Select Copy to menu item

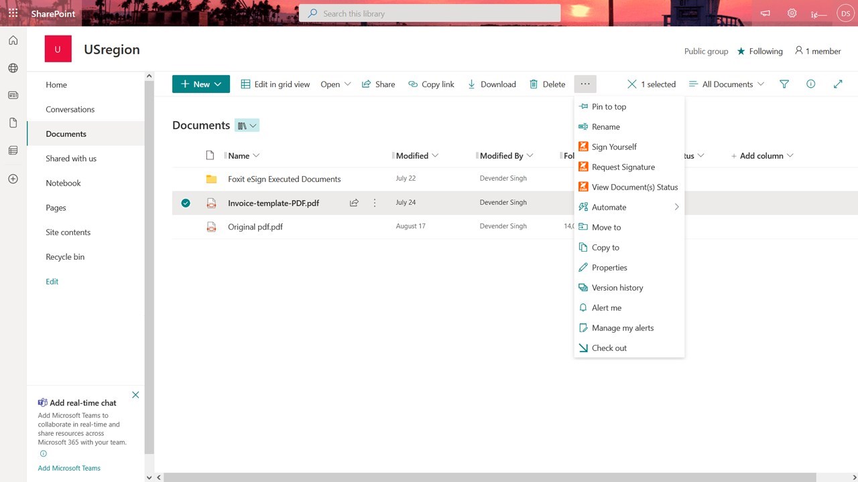tap(629, 247)
